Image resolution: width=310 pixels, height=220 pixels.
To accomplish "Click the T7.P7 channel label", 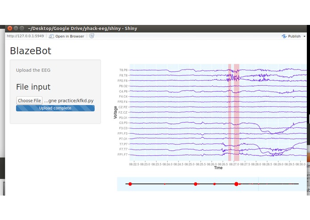I will pos(124,144).
